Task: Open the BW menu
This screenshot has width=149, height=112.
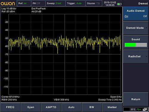Action: tap(92, 107)
